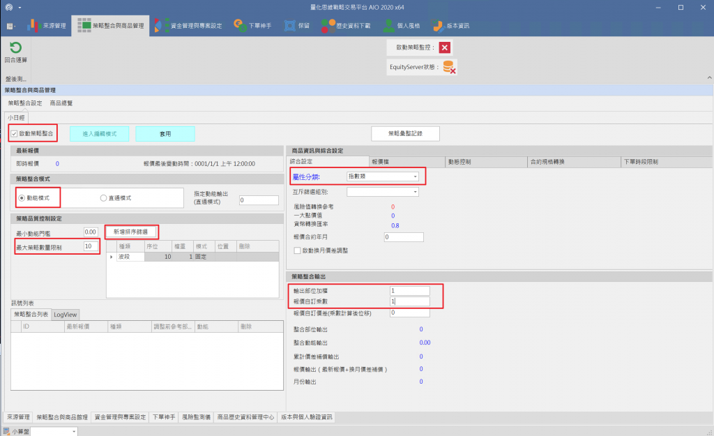Switch to the LogView tab
Viewport: 714px width, 436px height.
66,315
